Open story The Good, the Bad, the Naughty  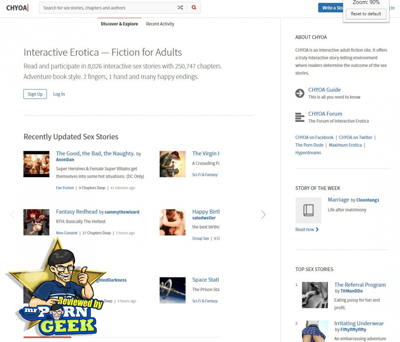[95, 153]
